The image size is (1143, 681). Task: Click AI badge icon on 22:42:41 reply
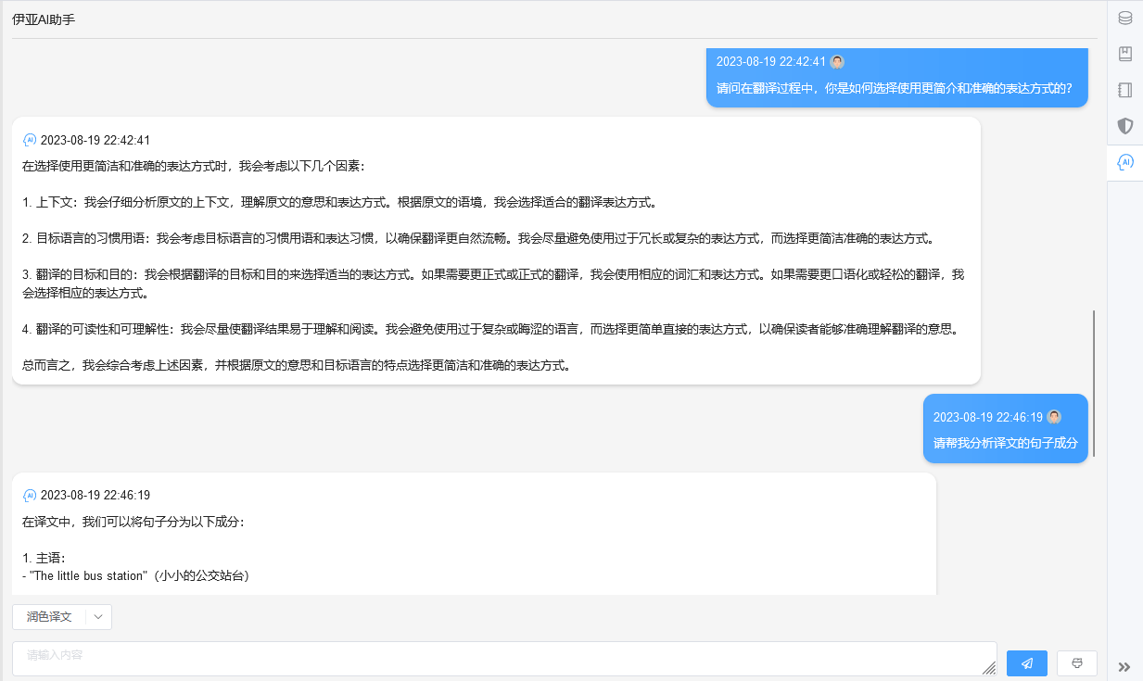pyautogui.click(x=30, y=140)
